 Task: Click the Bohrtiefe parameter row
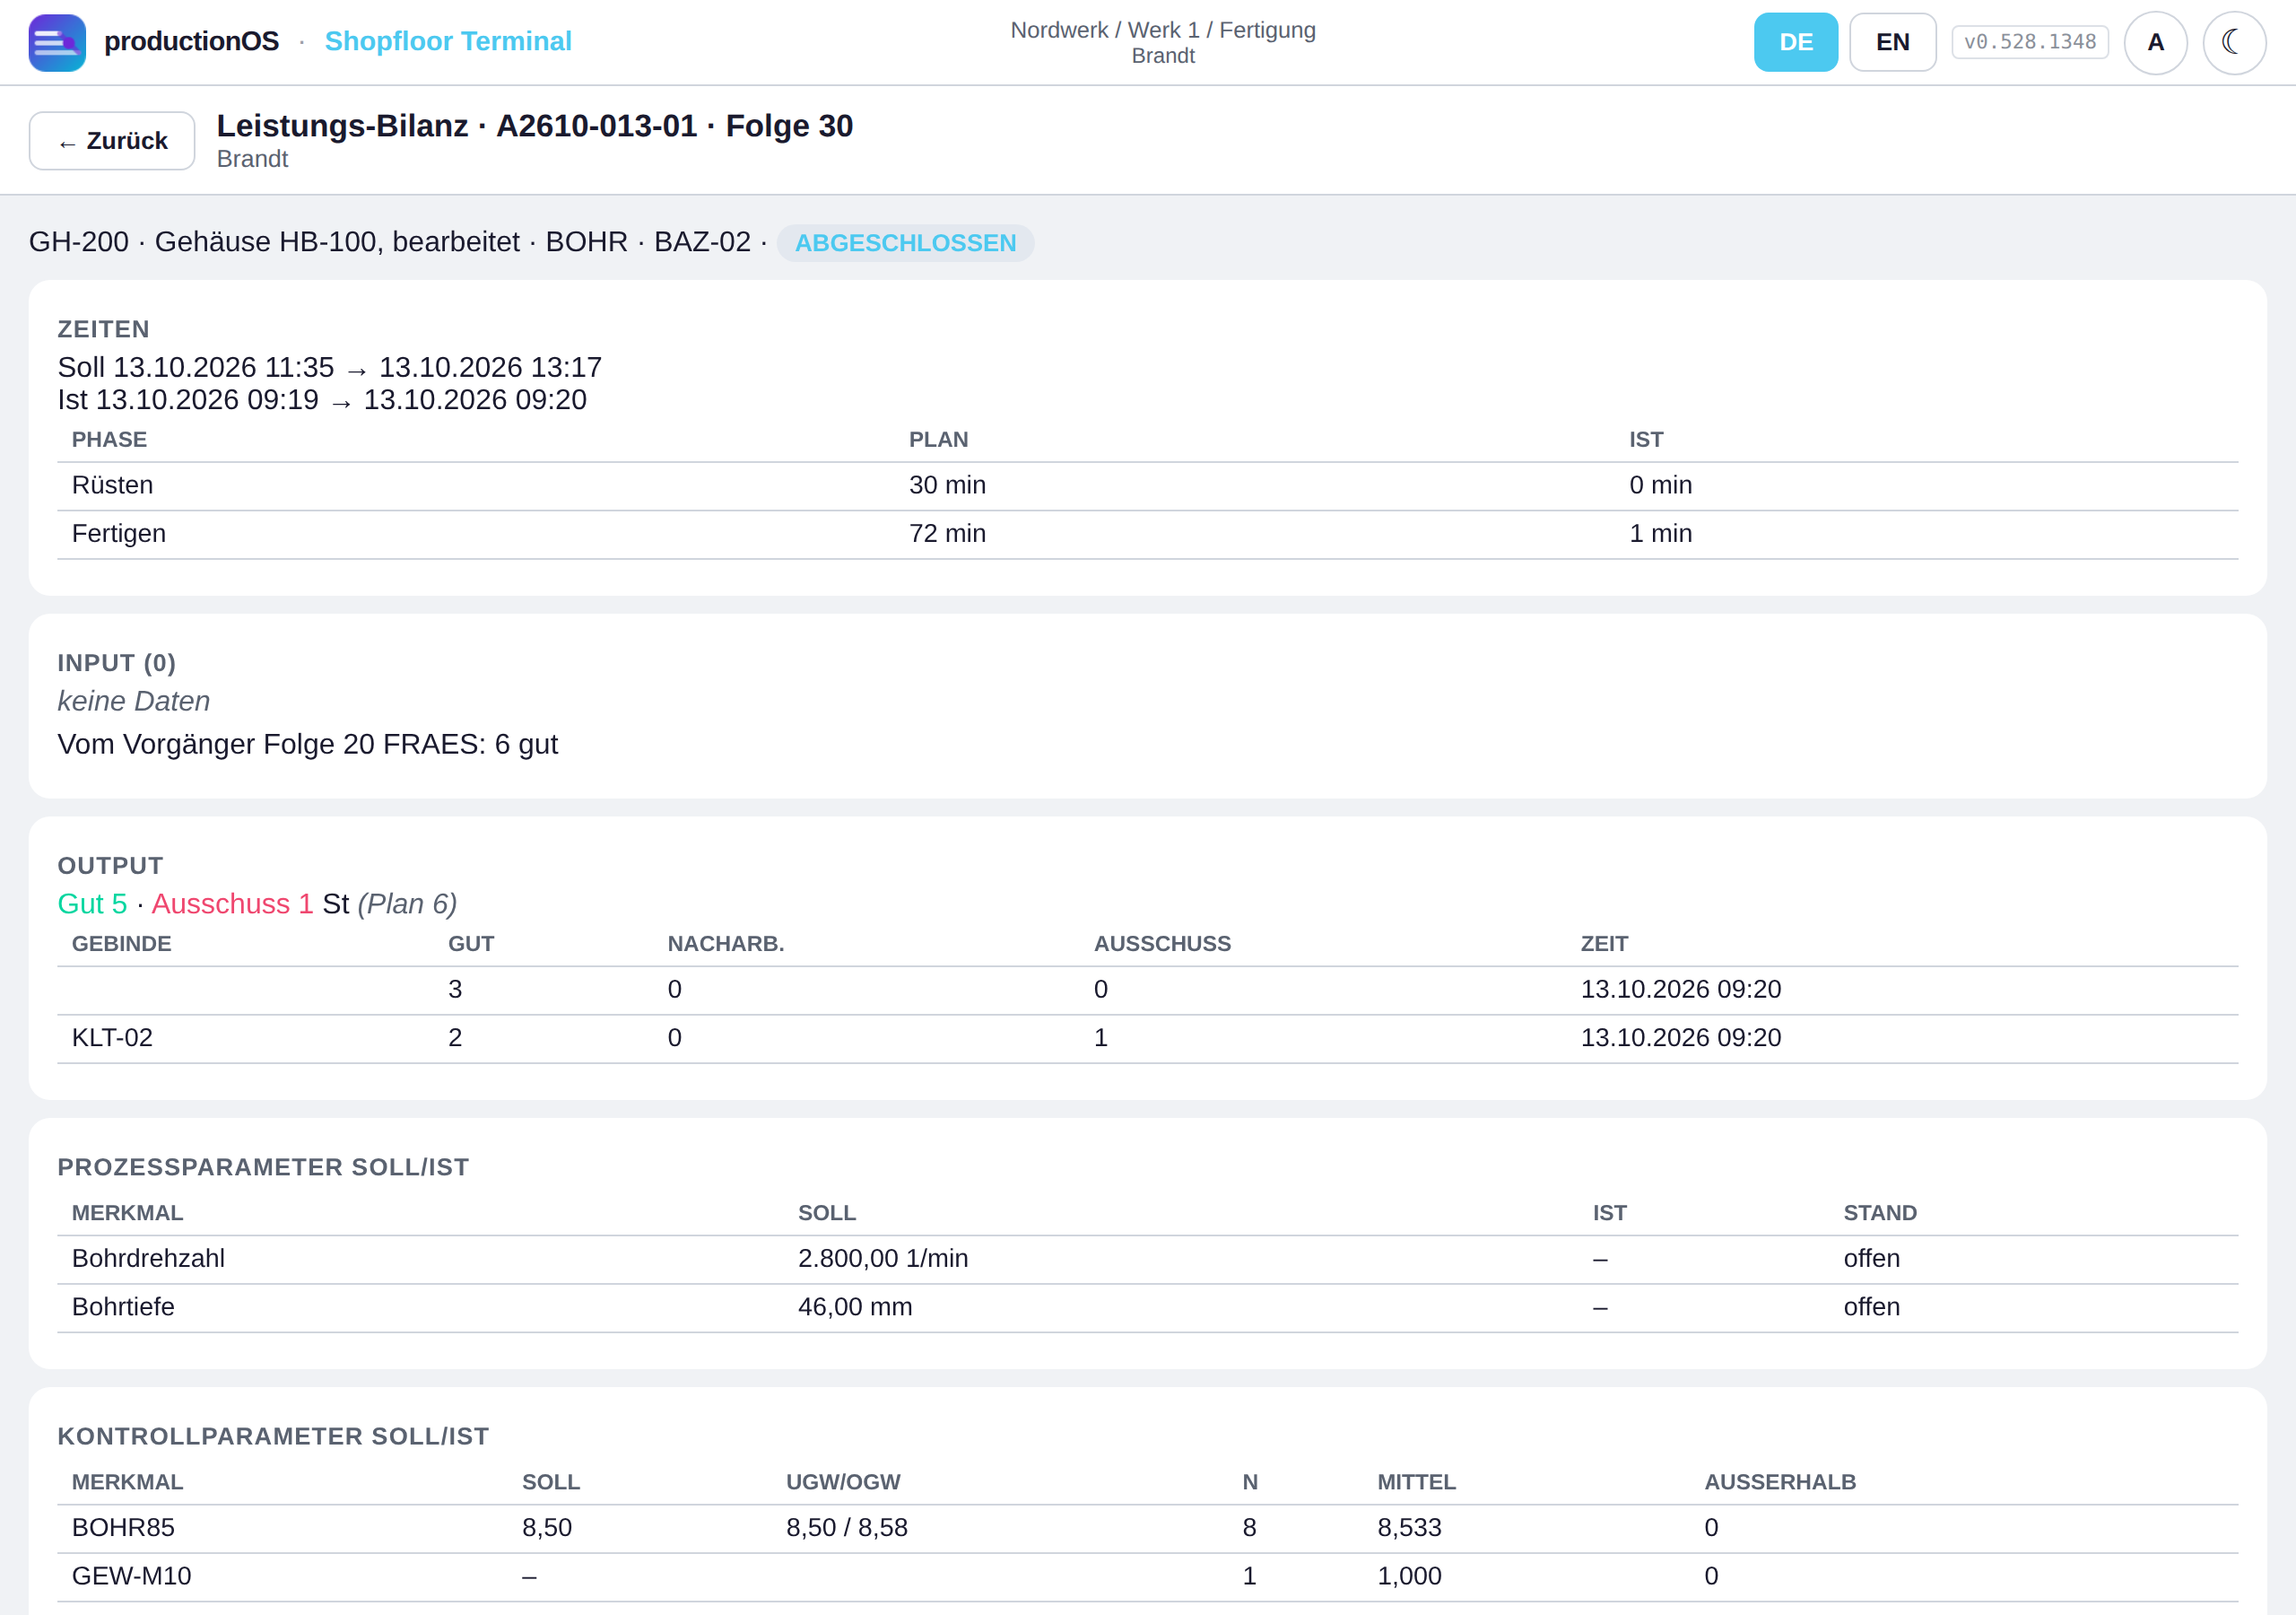(1147, 1308)
